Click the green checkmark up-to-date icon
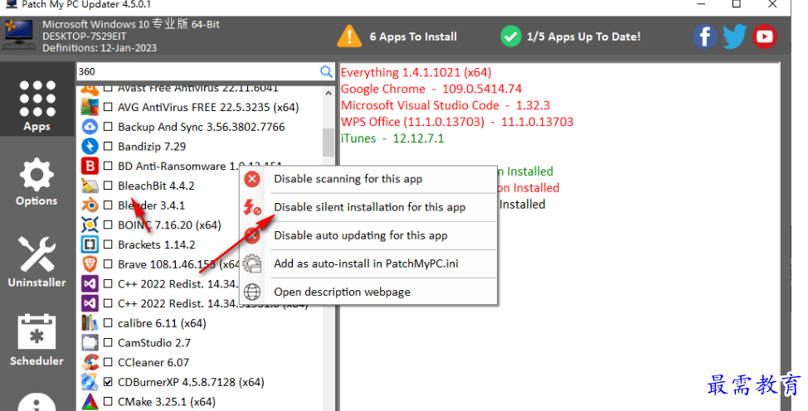 [511, 36]
